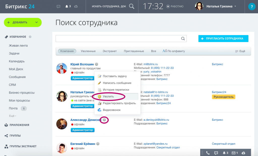Open Бизнес-процессы in sidebar
This screenshot has width=258, height=156.
coord(21,93)
